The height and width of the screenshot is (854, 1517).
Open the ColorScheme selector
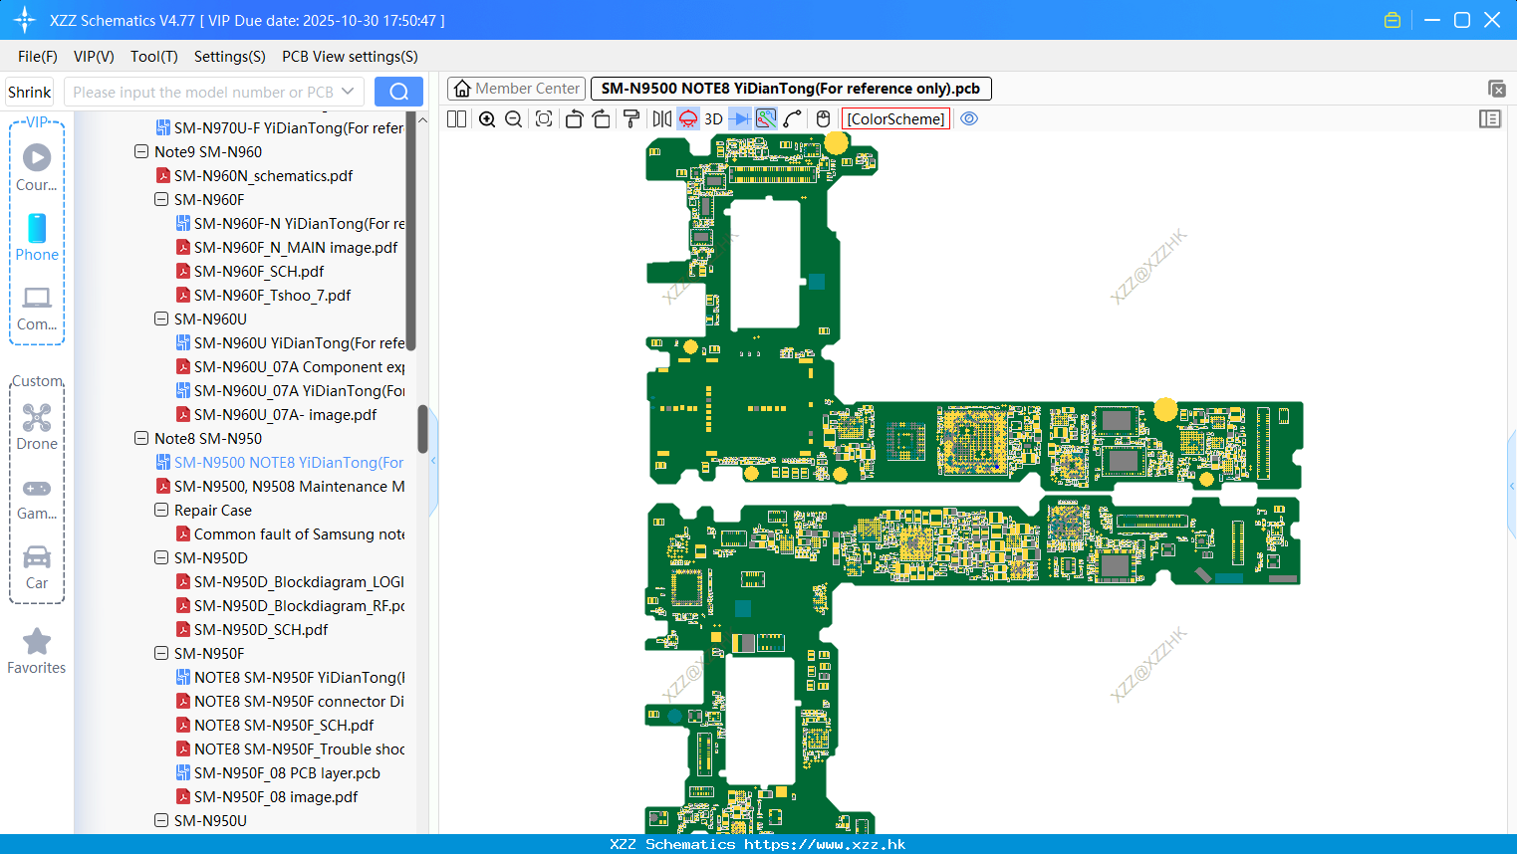(895, 118)
